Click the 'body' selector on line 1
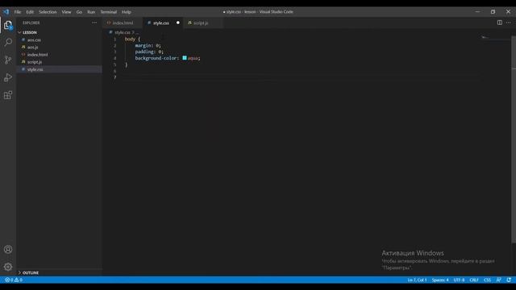The image size is (516, 290). tap(130, 39)
